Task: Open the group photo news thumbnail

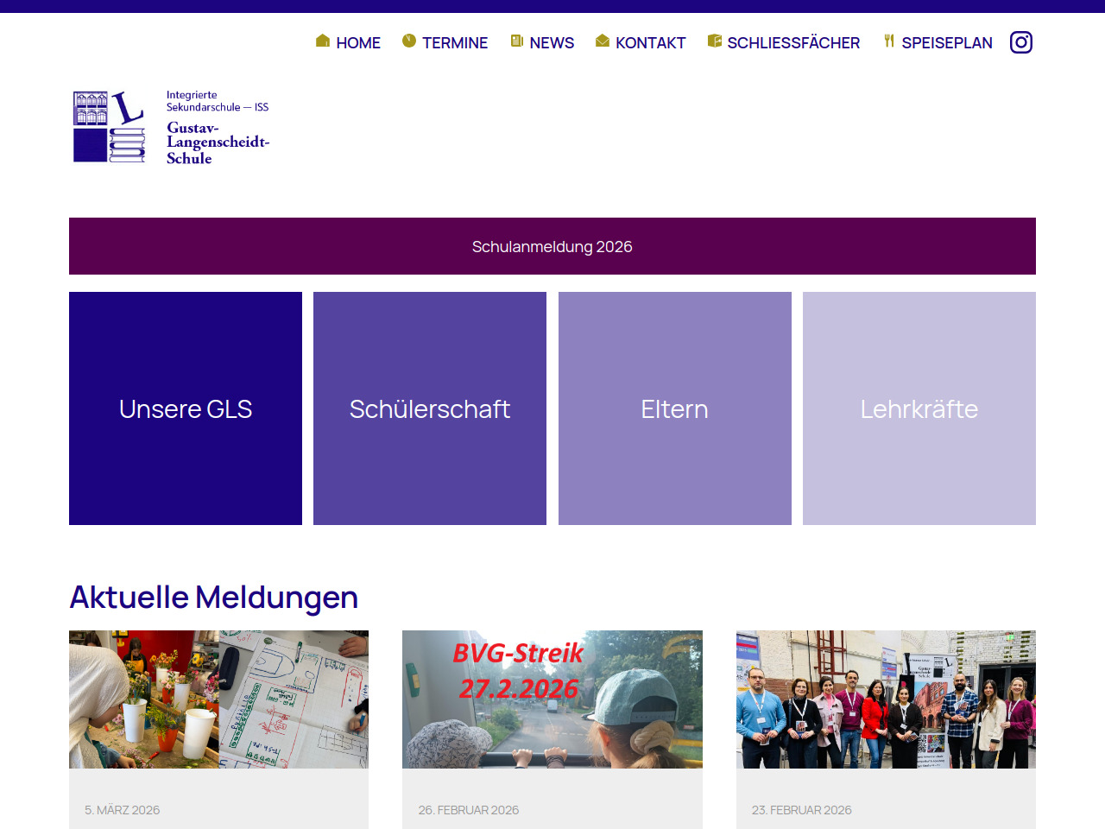Action: pyautogui.click(x=886, y=699)
